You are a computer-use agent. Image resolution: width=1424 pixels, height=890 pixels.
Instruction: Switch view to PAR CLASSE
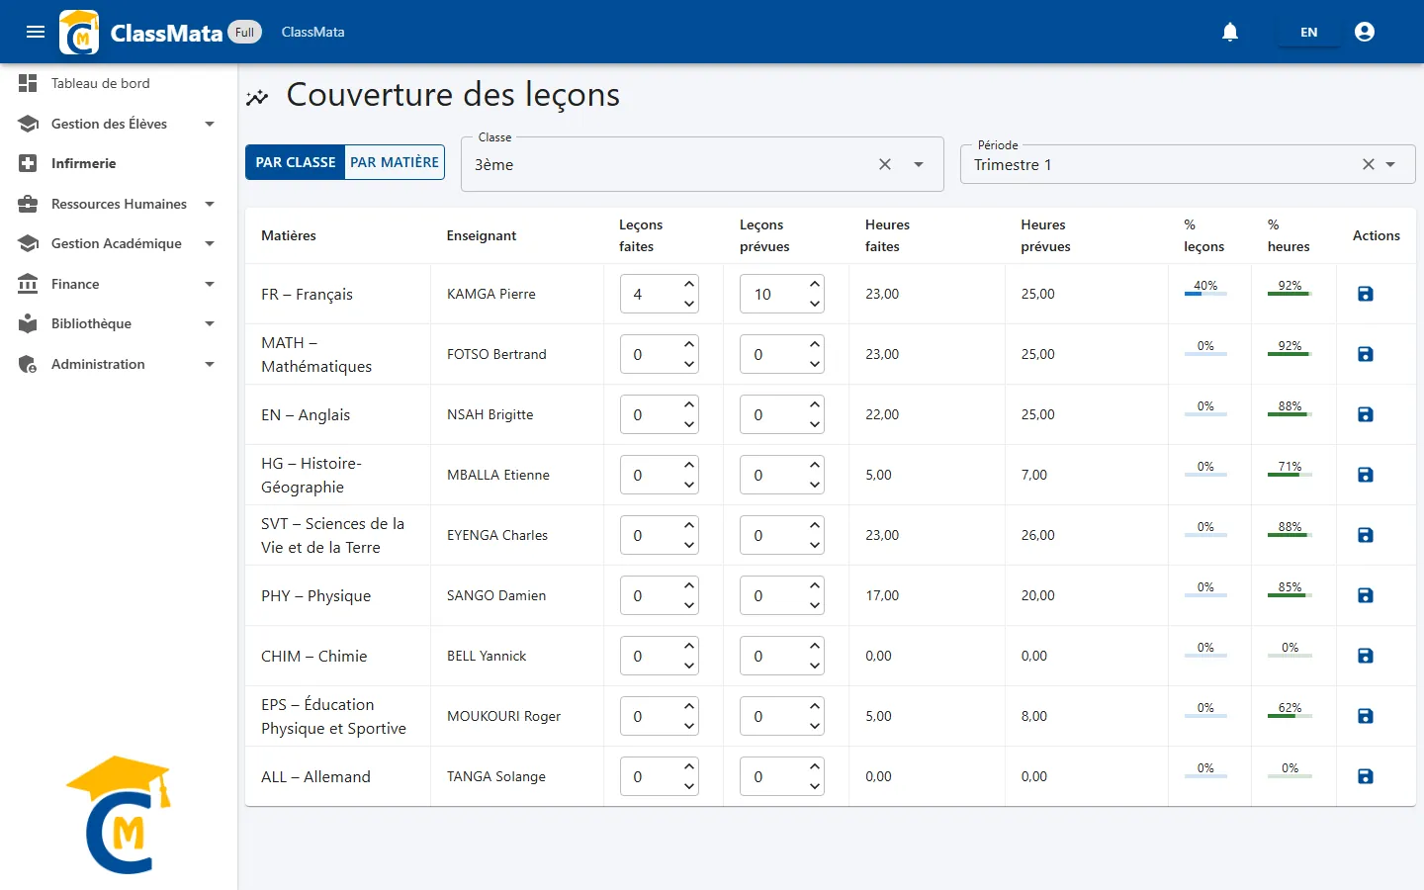(x=296, y=162)
